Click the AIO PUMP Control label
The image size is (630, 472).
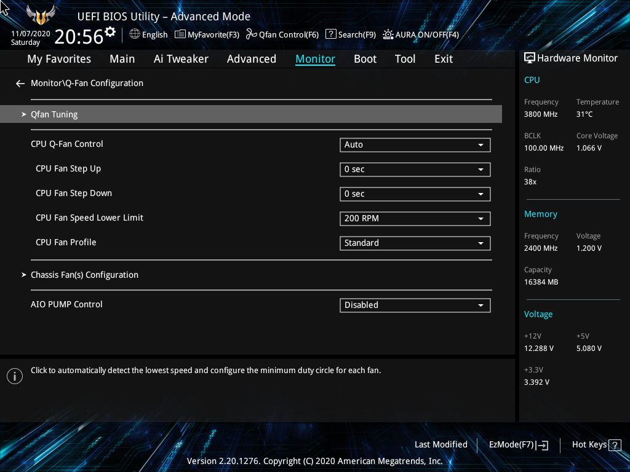66,304
